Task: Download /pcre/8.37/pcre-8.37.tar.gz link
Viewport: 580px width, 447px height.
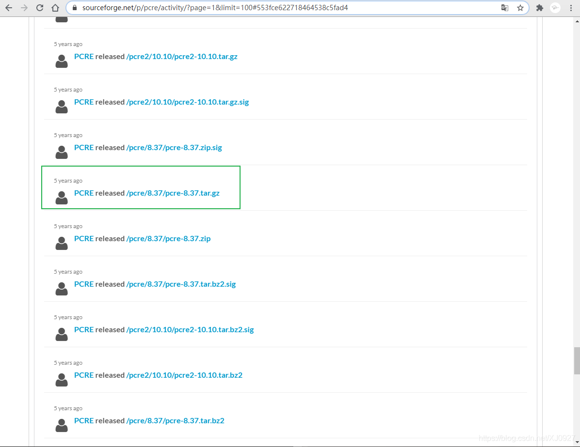Action: click(x=173, y=193)
